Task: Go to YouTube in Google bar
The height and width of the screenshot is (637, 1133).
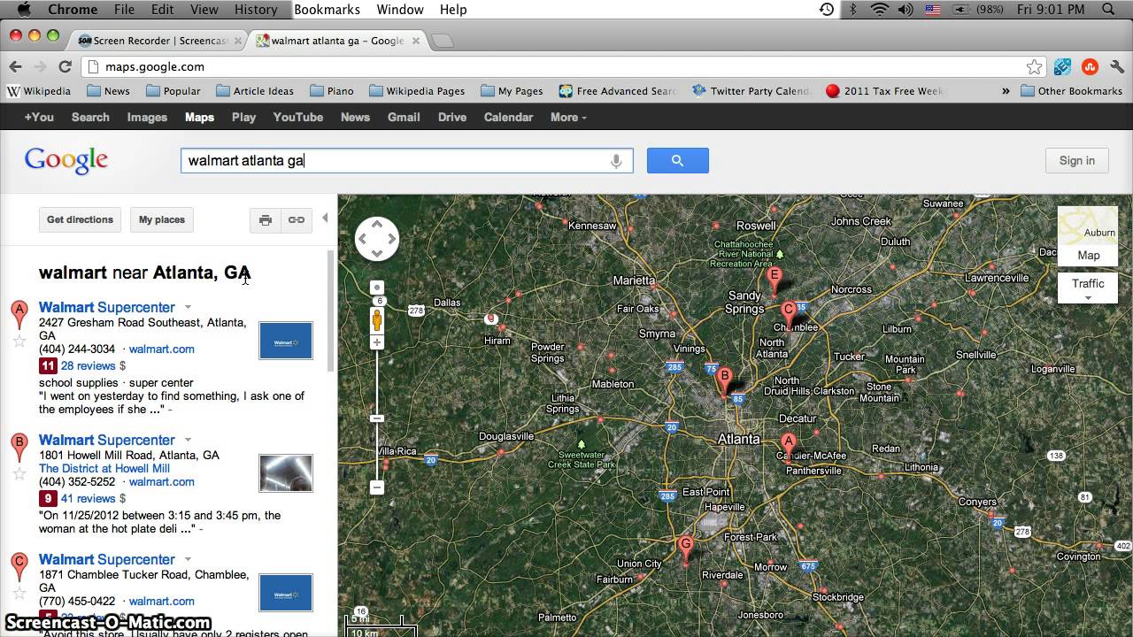Action: click(297, 117)
